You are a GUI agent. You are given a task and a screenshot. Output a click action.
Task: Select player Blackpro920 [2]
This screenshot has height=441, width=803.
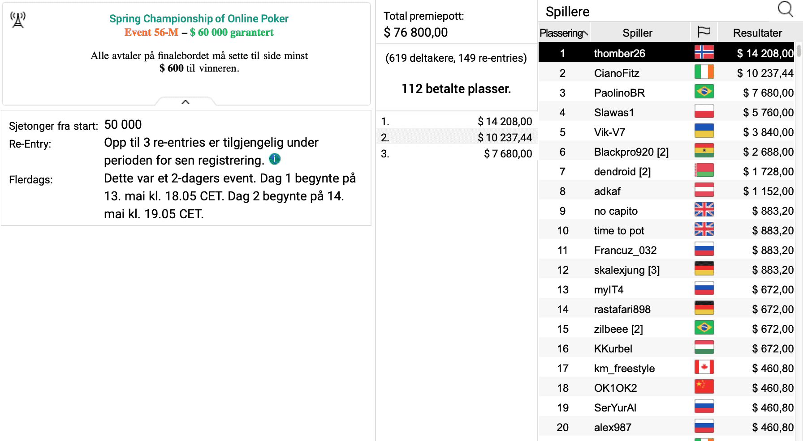coord(631,152)
